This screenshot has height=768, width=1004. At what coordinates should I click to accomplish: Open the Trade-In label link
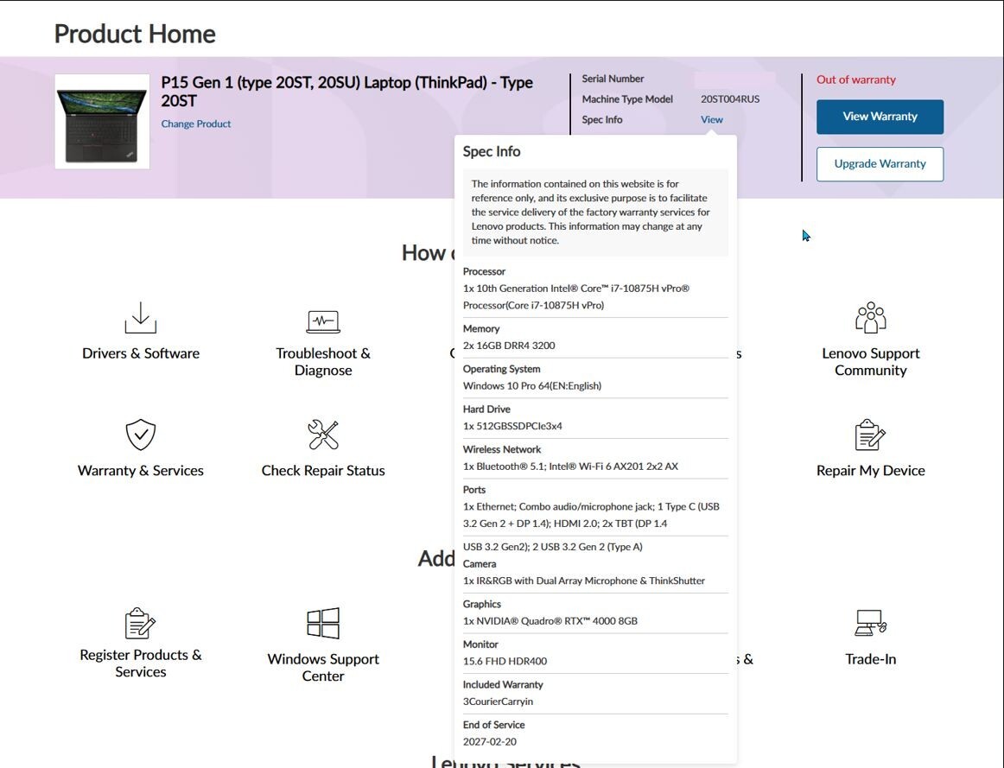[871, 659]
